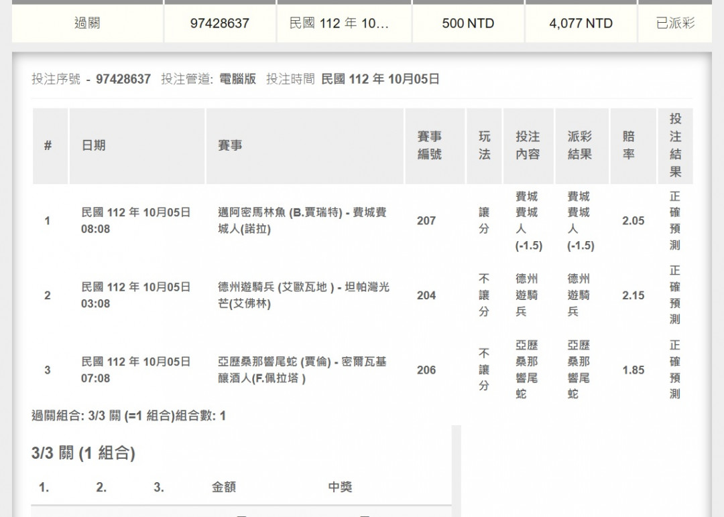Click event number 206
This screenshot has width=724, height=517.
pos(426,370)
